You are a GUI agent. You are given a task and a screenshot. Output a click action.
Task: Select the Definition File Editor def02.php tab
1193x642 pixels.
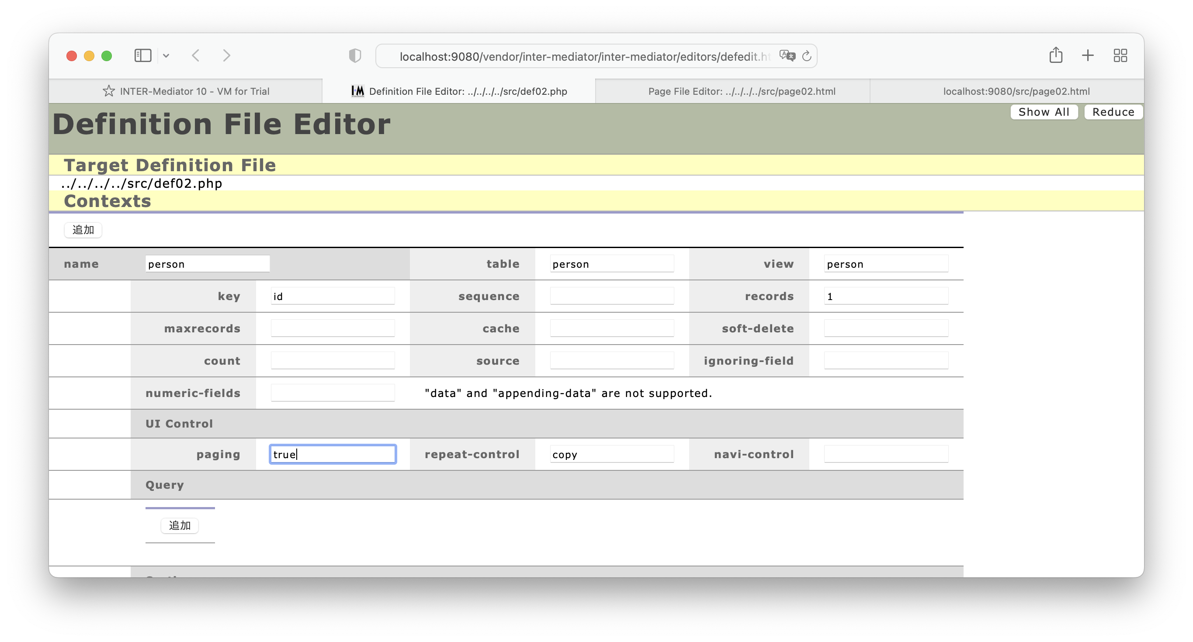(x=458, y=91)
